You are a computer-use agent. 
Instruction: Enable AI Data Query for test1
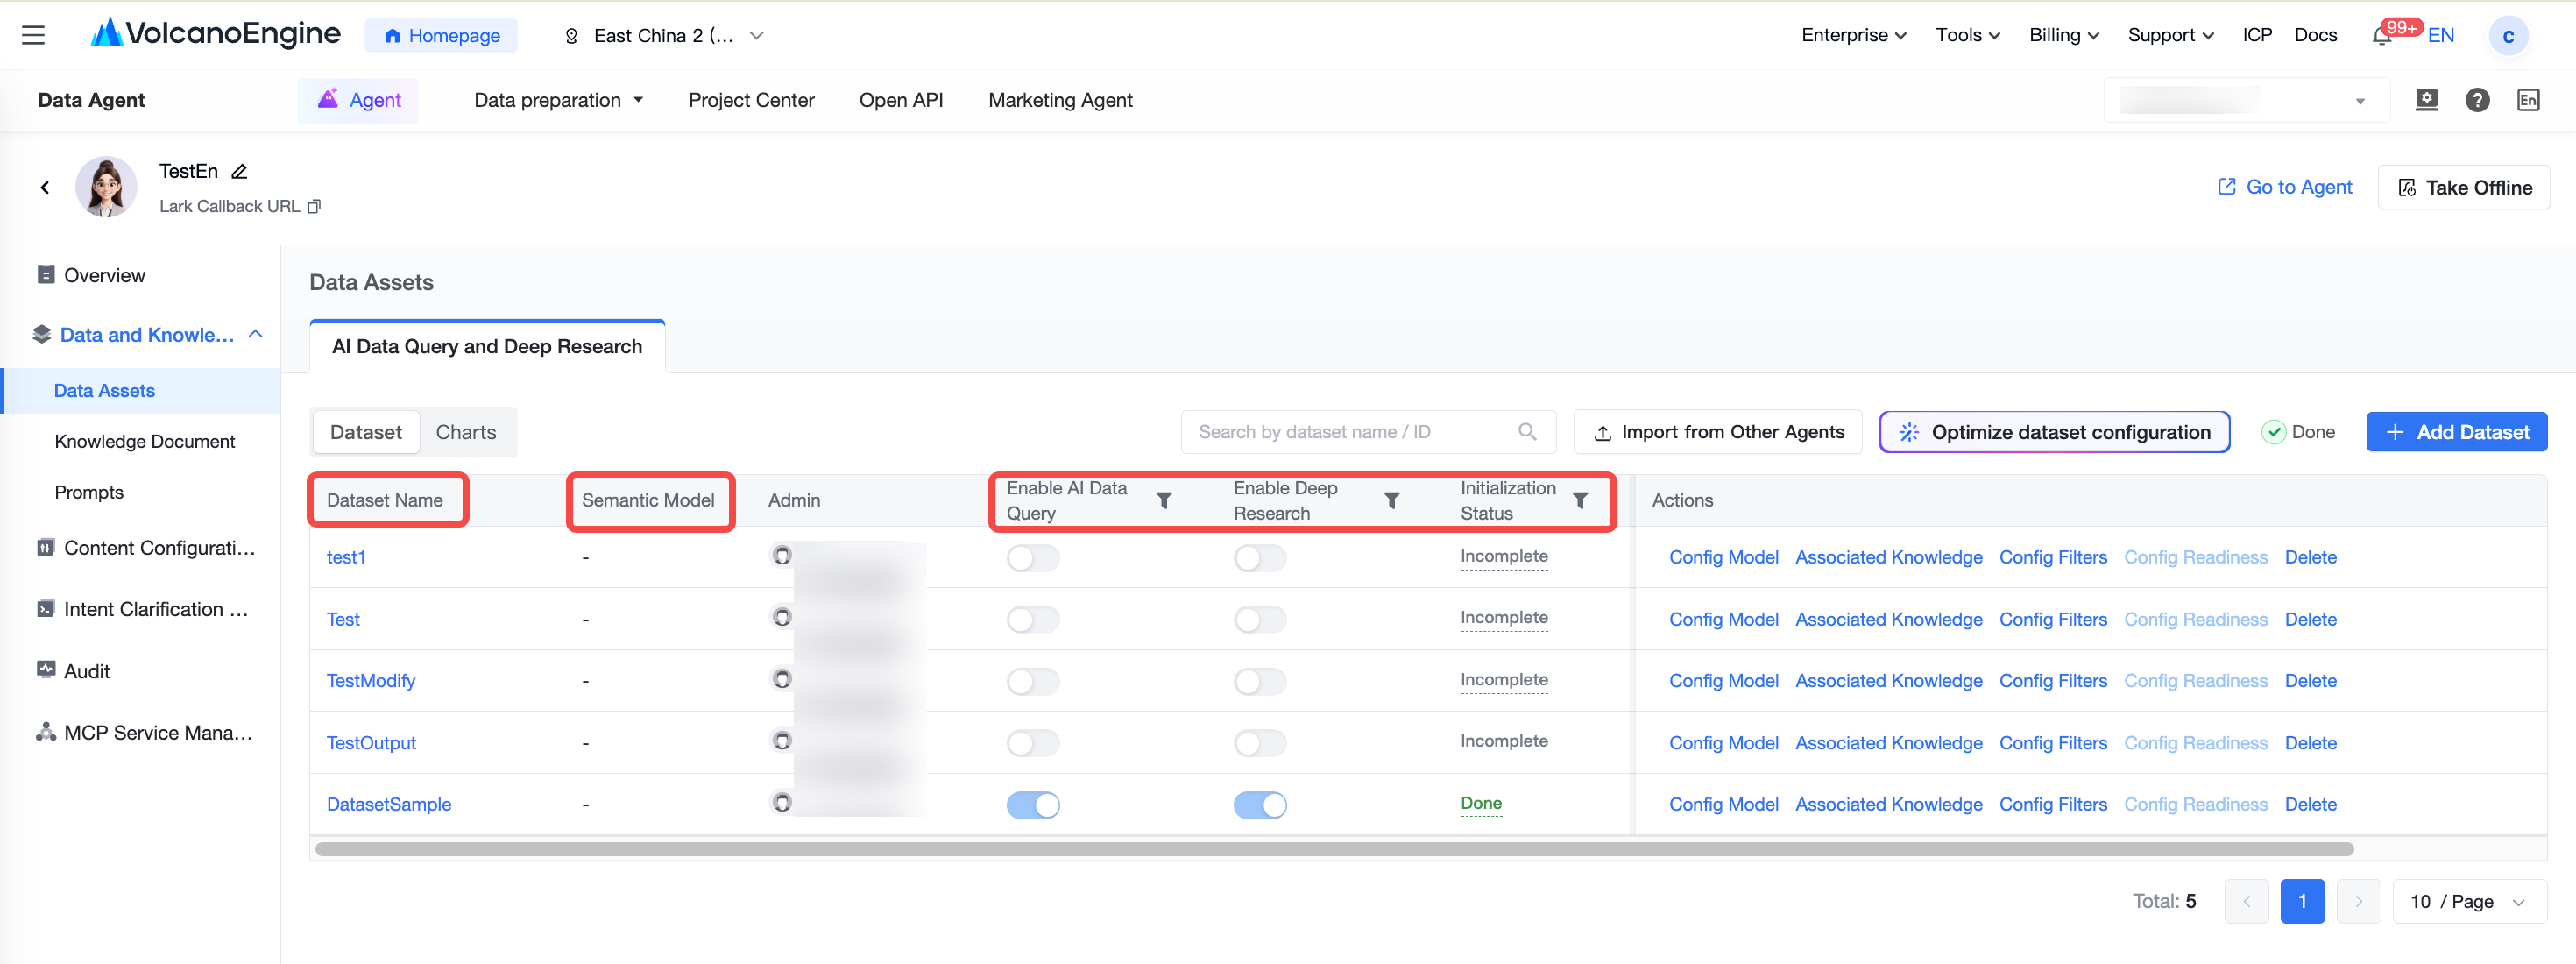coord(1032,558)
